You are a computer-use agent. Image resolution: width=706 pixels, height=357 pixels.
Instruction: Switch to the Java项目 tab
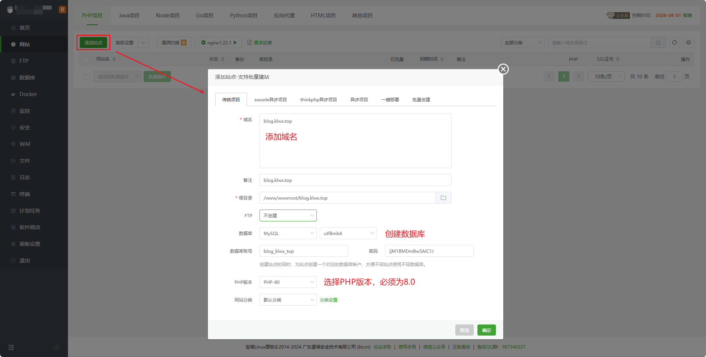tap(129, 16)
